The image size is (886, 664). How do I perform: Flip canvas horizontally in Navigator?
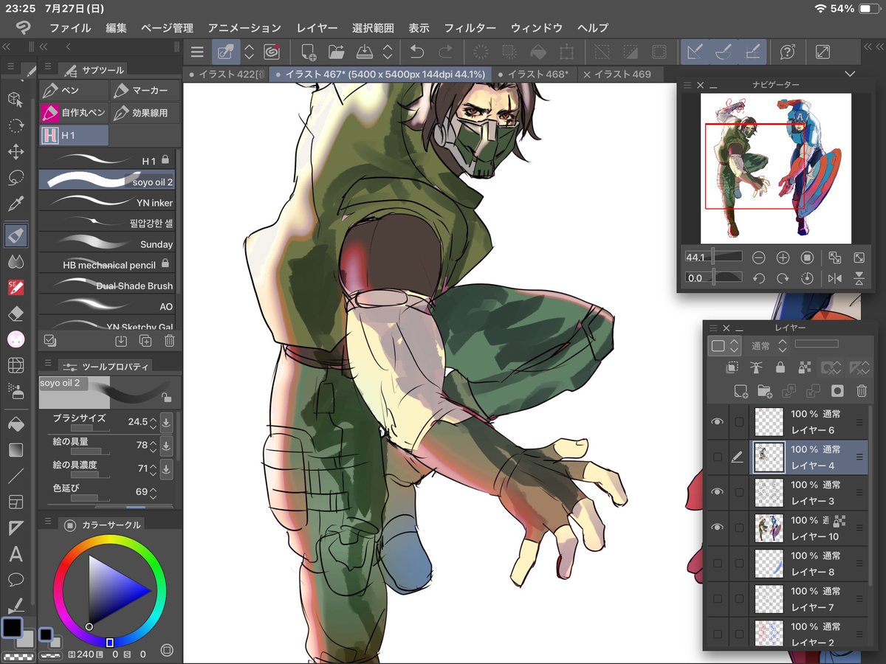(834, 278)
